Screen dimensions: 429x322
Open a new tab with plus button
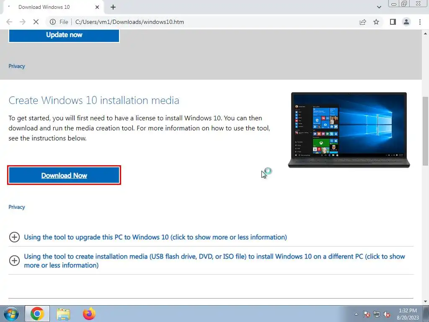point(113,7)
